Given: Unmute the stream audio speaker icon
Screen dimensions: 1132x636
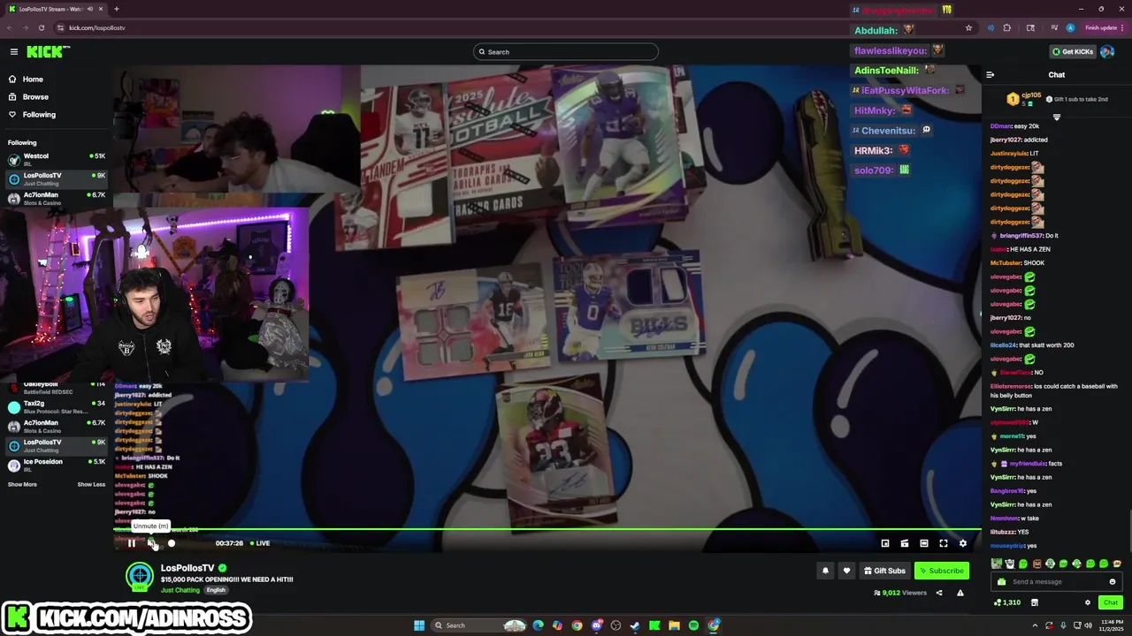Looking at the screenshot, I should [151, 543].
